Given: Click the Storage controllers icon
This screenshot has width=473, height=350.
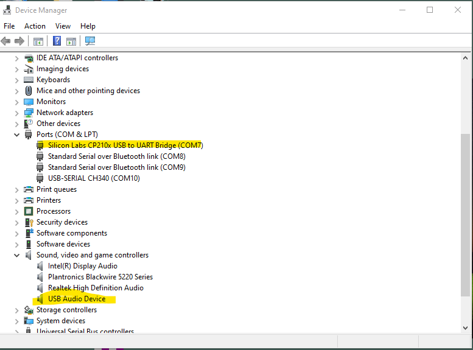Looking at the screenshot, I should [29, 310].
